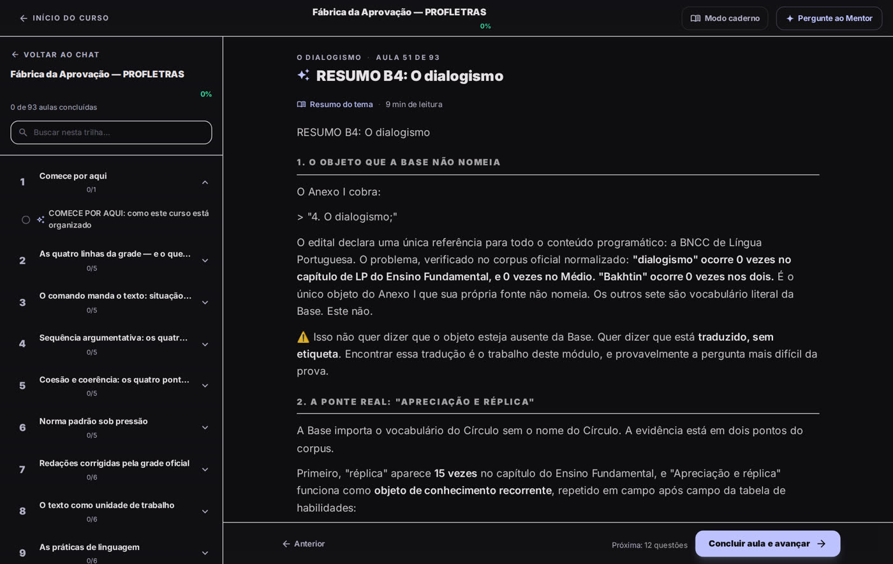The image size is (893, 564).
Task: Click the arrow icon beside VOLTAR AO CHAT
Action: (x=15, y=55)
